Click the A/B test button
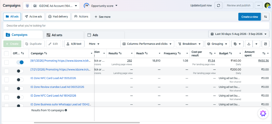 coord(74,44)
